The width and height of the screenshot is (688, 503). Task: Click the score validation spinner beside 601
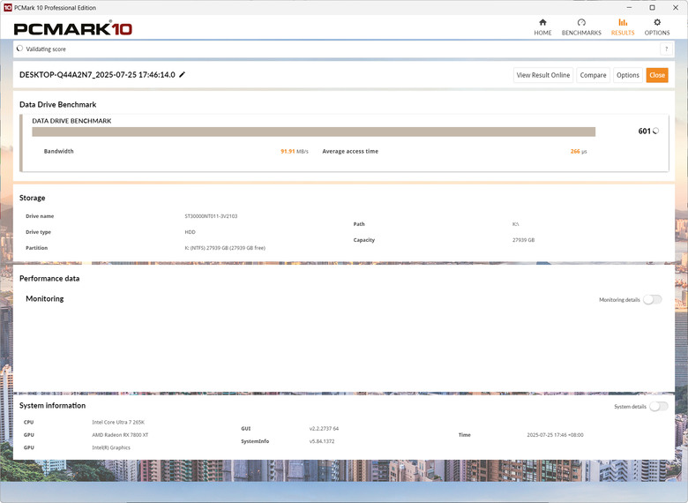655,131
